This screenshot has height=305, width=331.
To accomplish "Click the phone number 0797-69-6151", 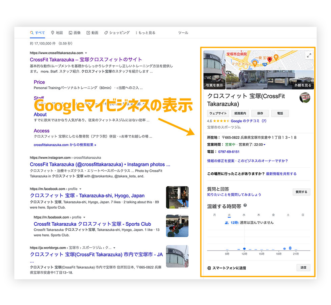I will (229, 152).
